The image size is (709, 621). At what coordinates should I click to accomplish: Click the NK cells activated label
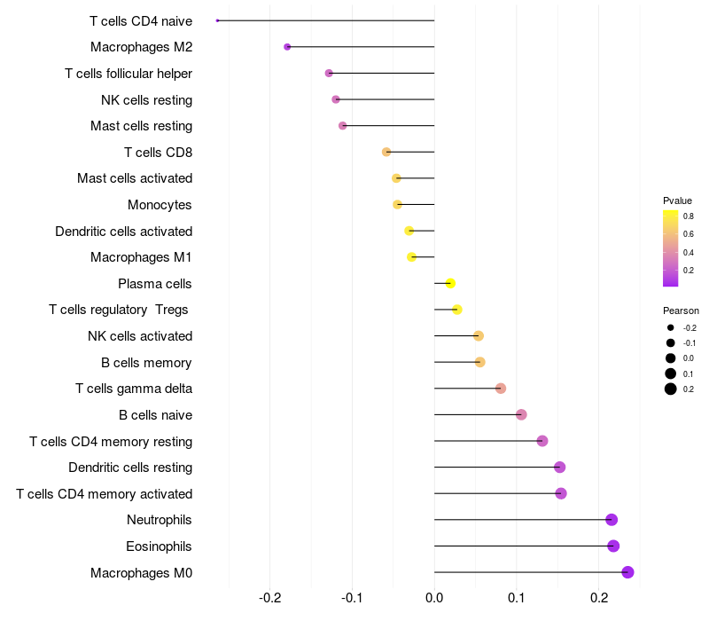140,336
